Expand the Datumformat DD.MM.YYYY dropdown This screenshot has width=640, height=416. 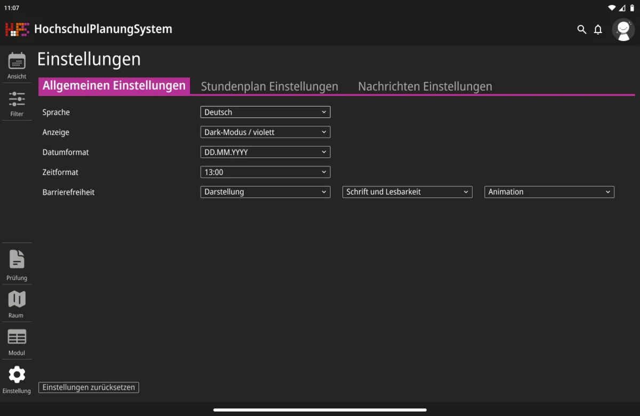coord(265,152)
